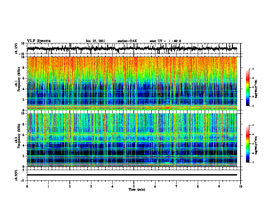
Task: Click the ch.2 spectrogram plot
Action: 132,140
